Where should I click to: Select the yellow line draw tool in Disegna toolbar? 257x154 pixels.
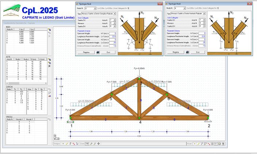pyautogui.click(x=67, y=144)
